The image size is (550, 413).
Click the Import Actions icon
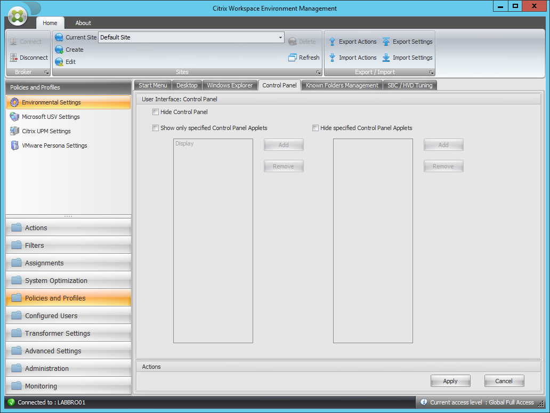pos(331,58)
